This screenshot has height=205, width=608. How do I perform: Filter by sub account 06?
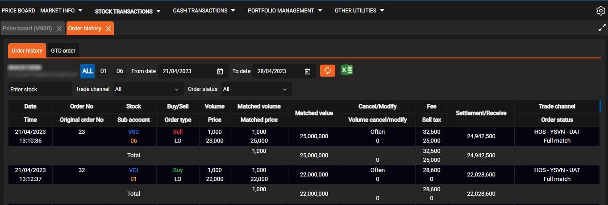[120, 71]
